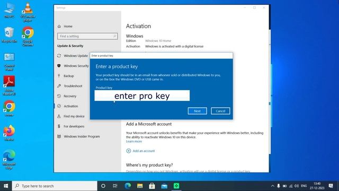
Task: Open the Windows Start menu
Action: pos(6,186)
